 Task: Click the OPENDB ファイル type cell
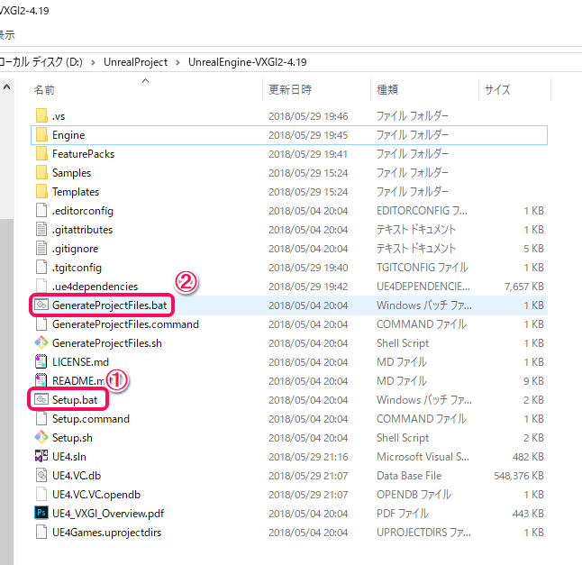(414, 495)
